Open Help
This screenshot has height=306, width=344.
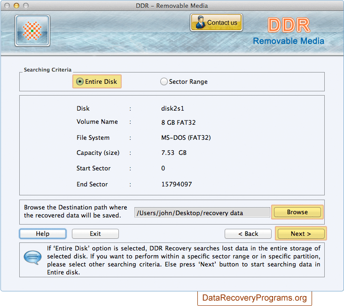point(43,234)
